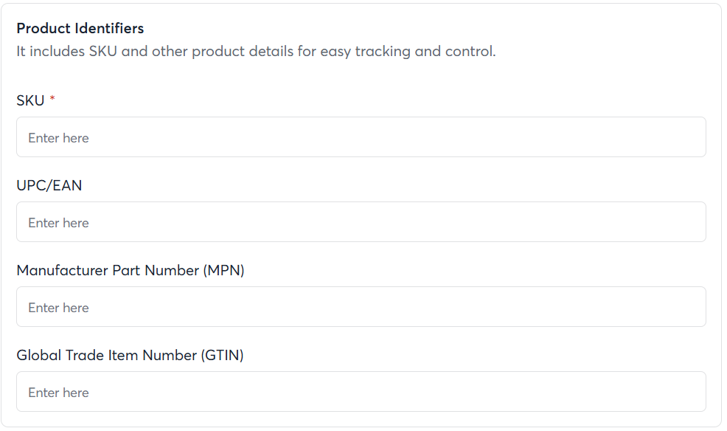
Task: Click the SKU label text
Action: (30, 100)
